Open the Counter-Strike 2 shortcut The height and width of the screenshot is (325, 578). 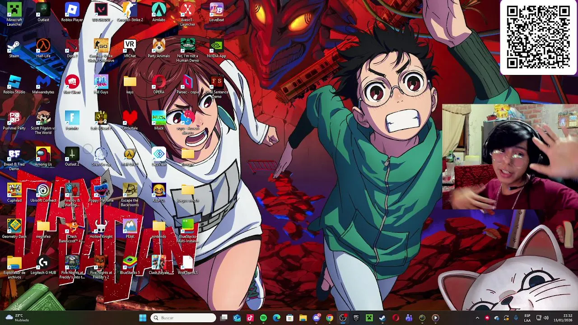(x=130, y=13)
